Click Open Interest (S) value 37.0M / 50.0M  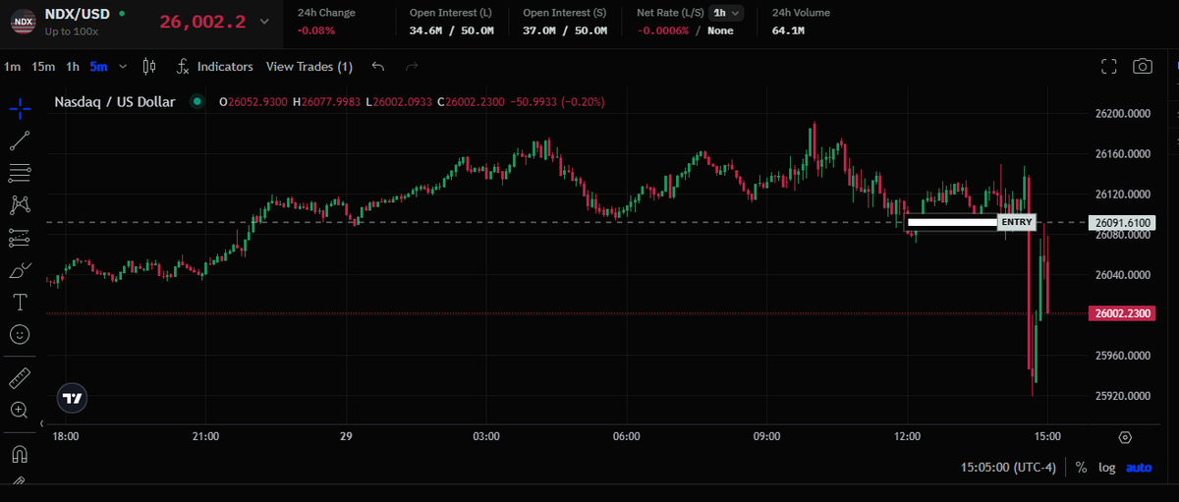[565, 30]
